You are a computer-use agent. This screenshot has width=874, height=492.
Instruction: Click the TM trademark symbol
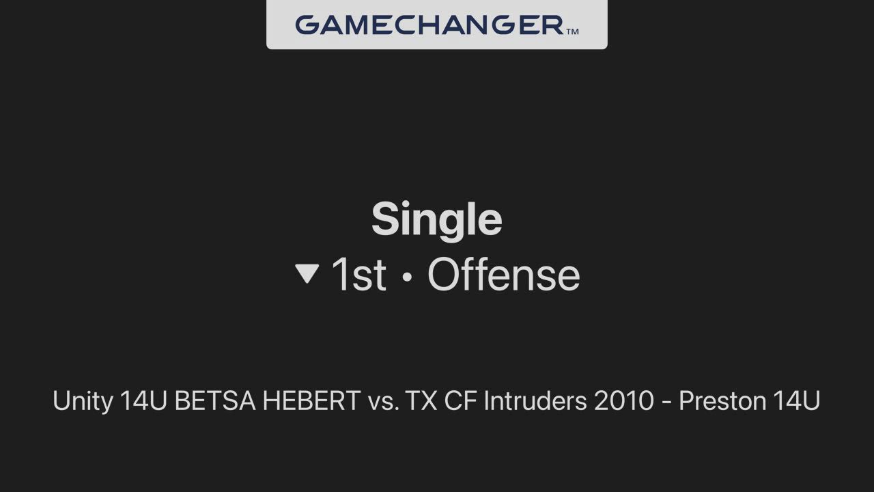point(572,31)
